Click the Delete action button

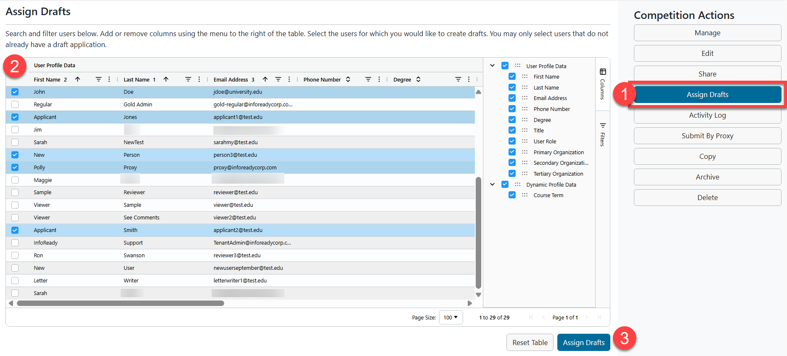(708, 198)
